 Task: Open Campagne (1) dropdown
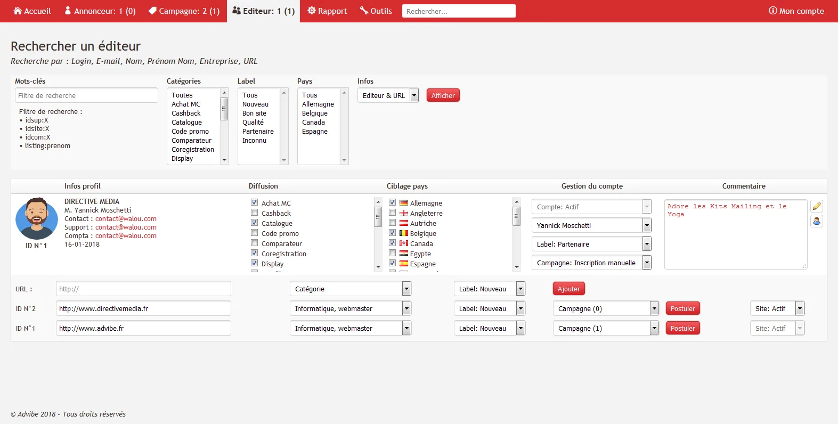click(x=606, y=328)
